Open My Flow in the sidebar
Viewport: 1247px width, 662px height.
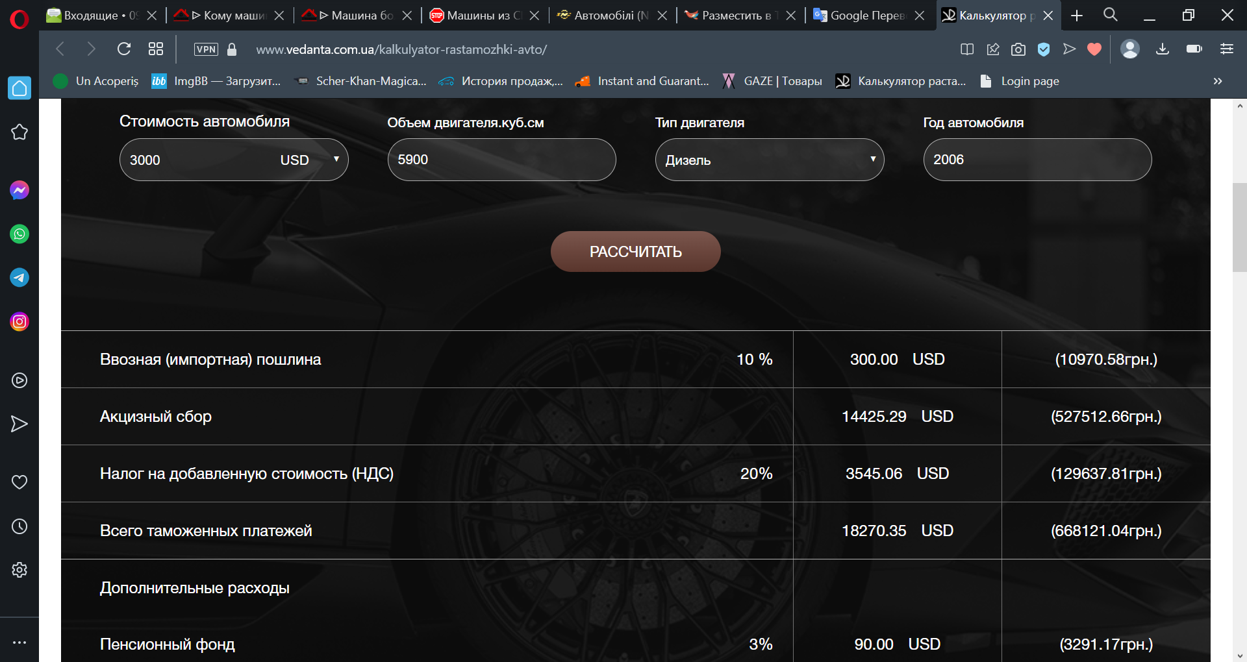click(x=19, y=424)
